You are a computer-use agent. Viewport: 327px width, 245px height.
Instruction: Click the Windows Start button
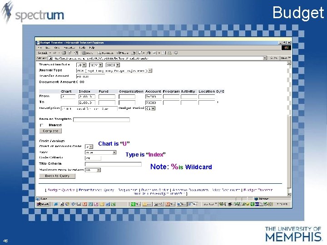[43, 204]
